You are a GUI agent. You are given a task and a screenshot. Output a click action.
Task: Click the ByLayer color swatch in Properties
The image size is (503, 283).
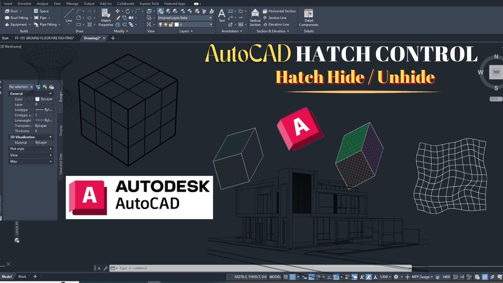pos(37,99)
